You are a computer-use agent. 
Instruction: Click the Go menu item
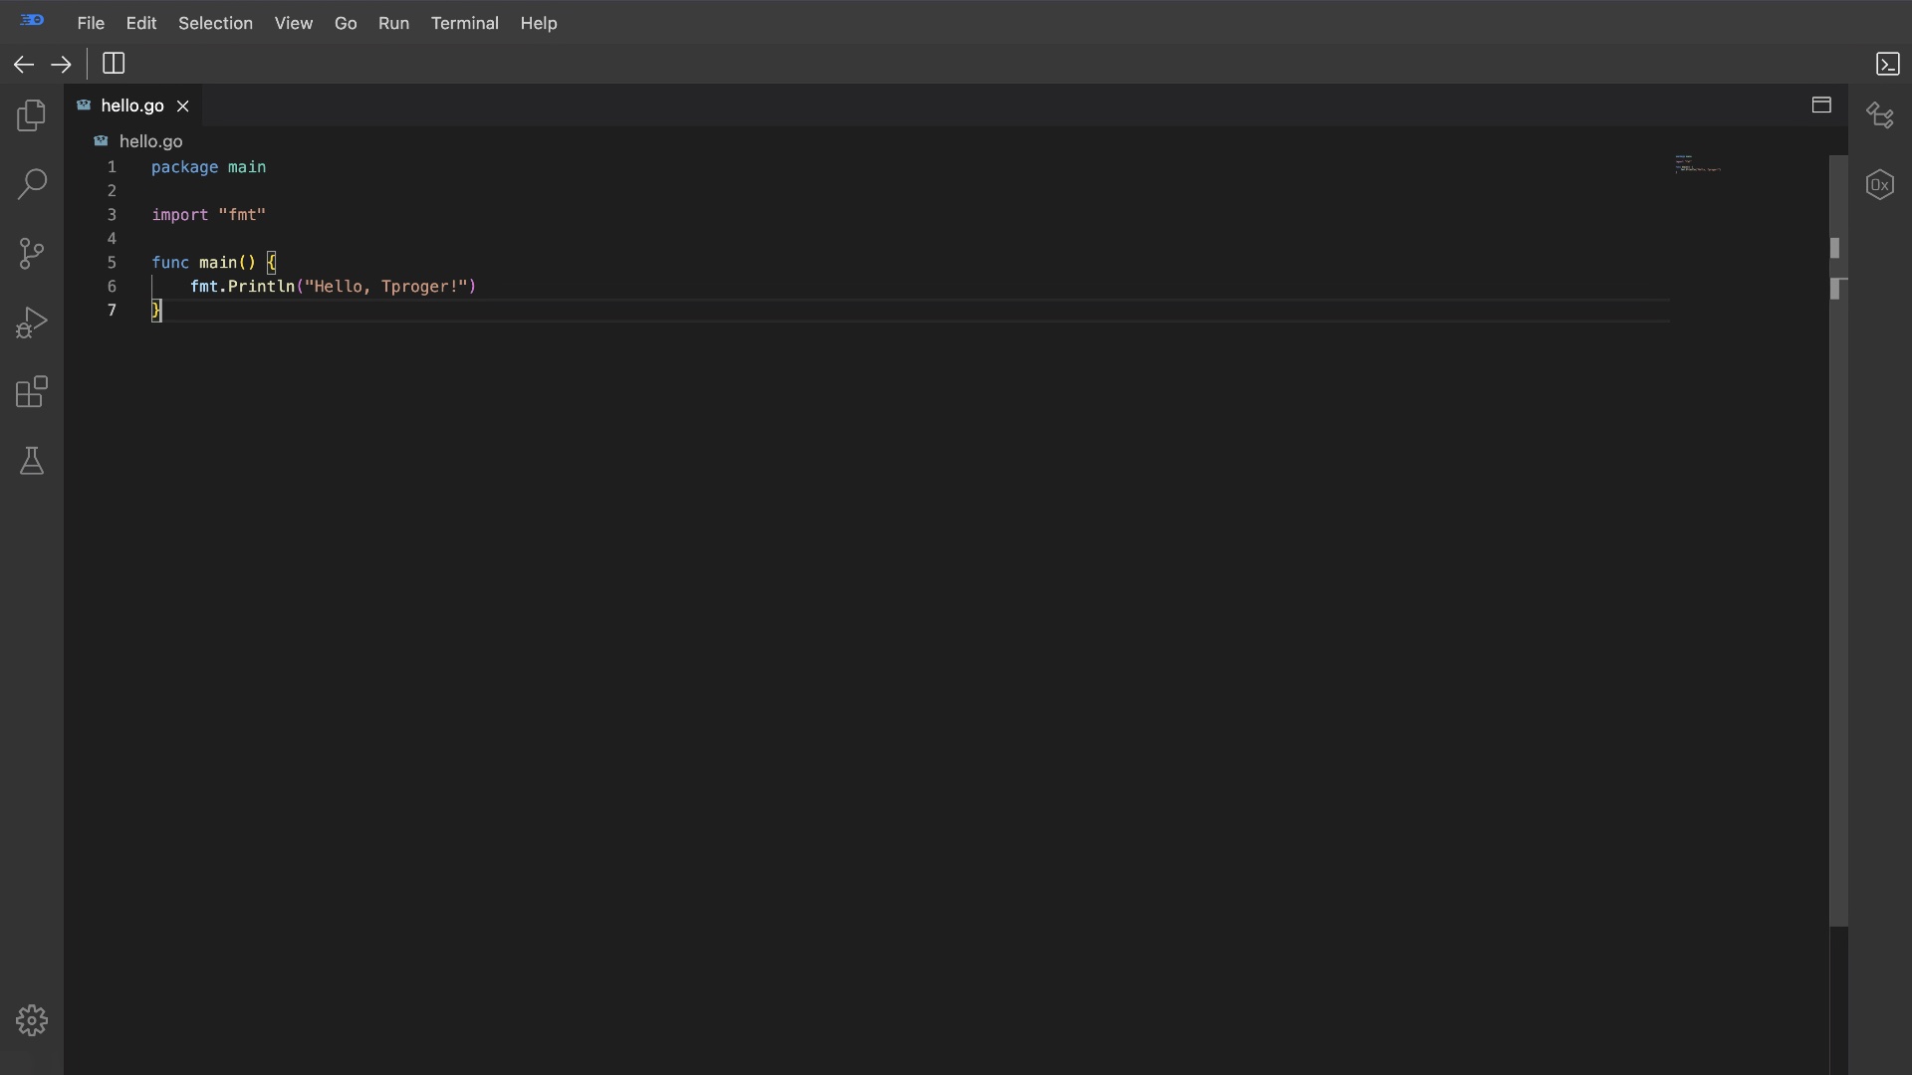pyautogui.click(x=346, y=22)
